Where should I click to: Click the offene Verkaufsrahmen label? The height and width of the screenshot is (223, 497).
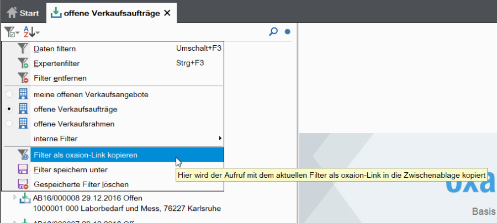(x=74, y=124)
